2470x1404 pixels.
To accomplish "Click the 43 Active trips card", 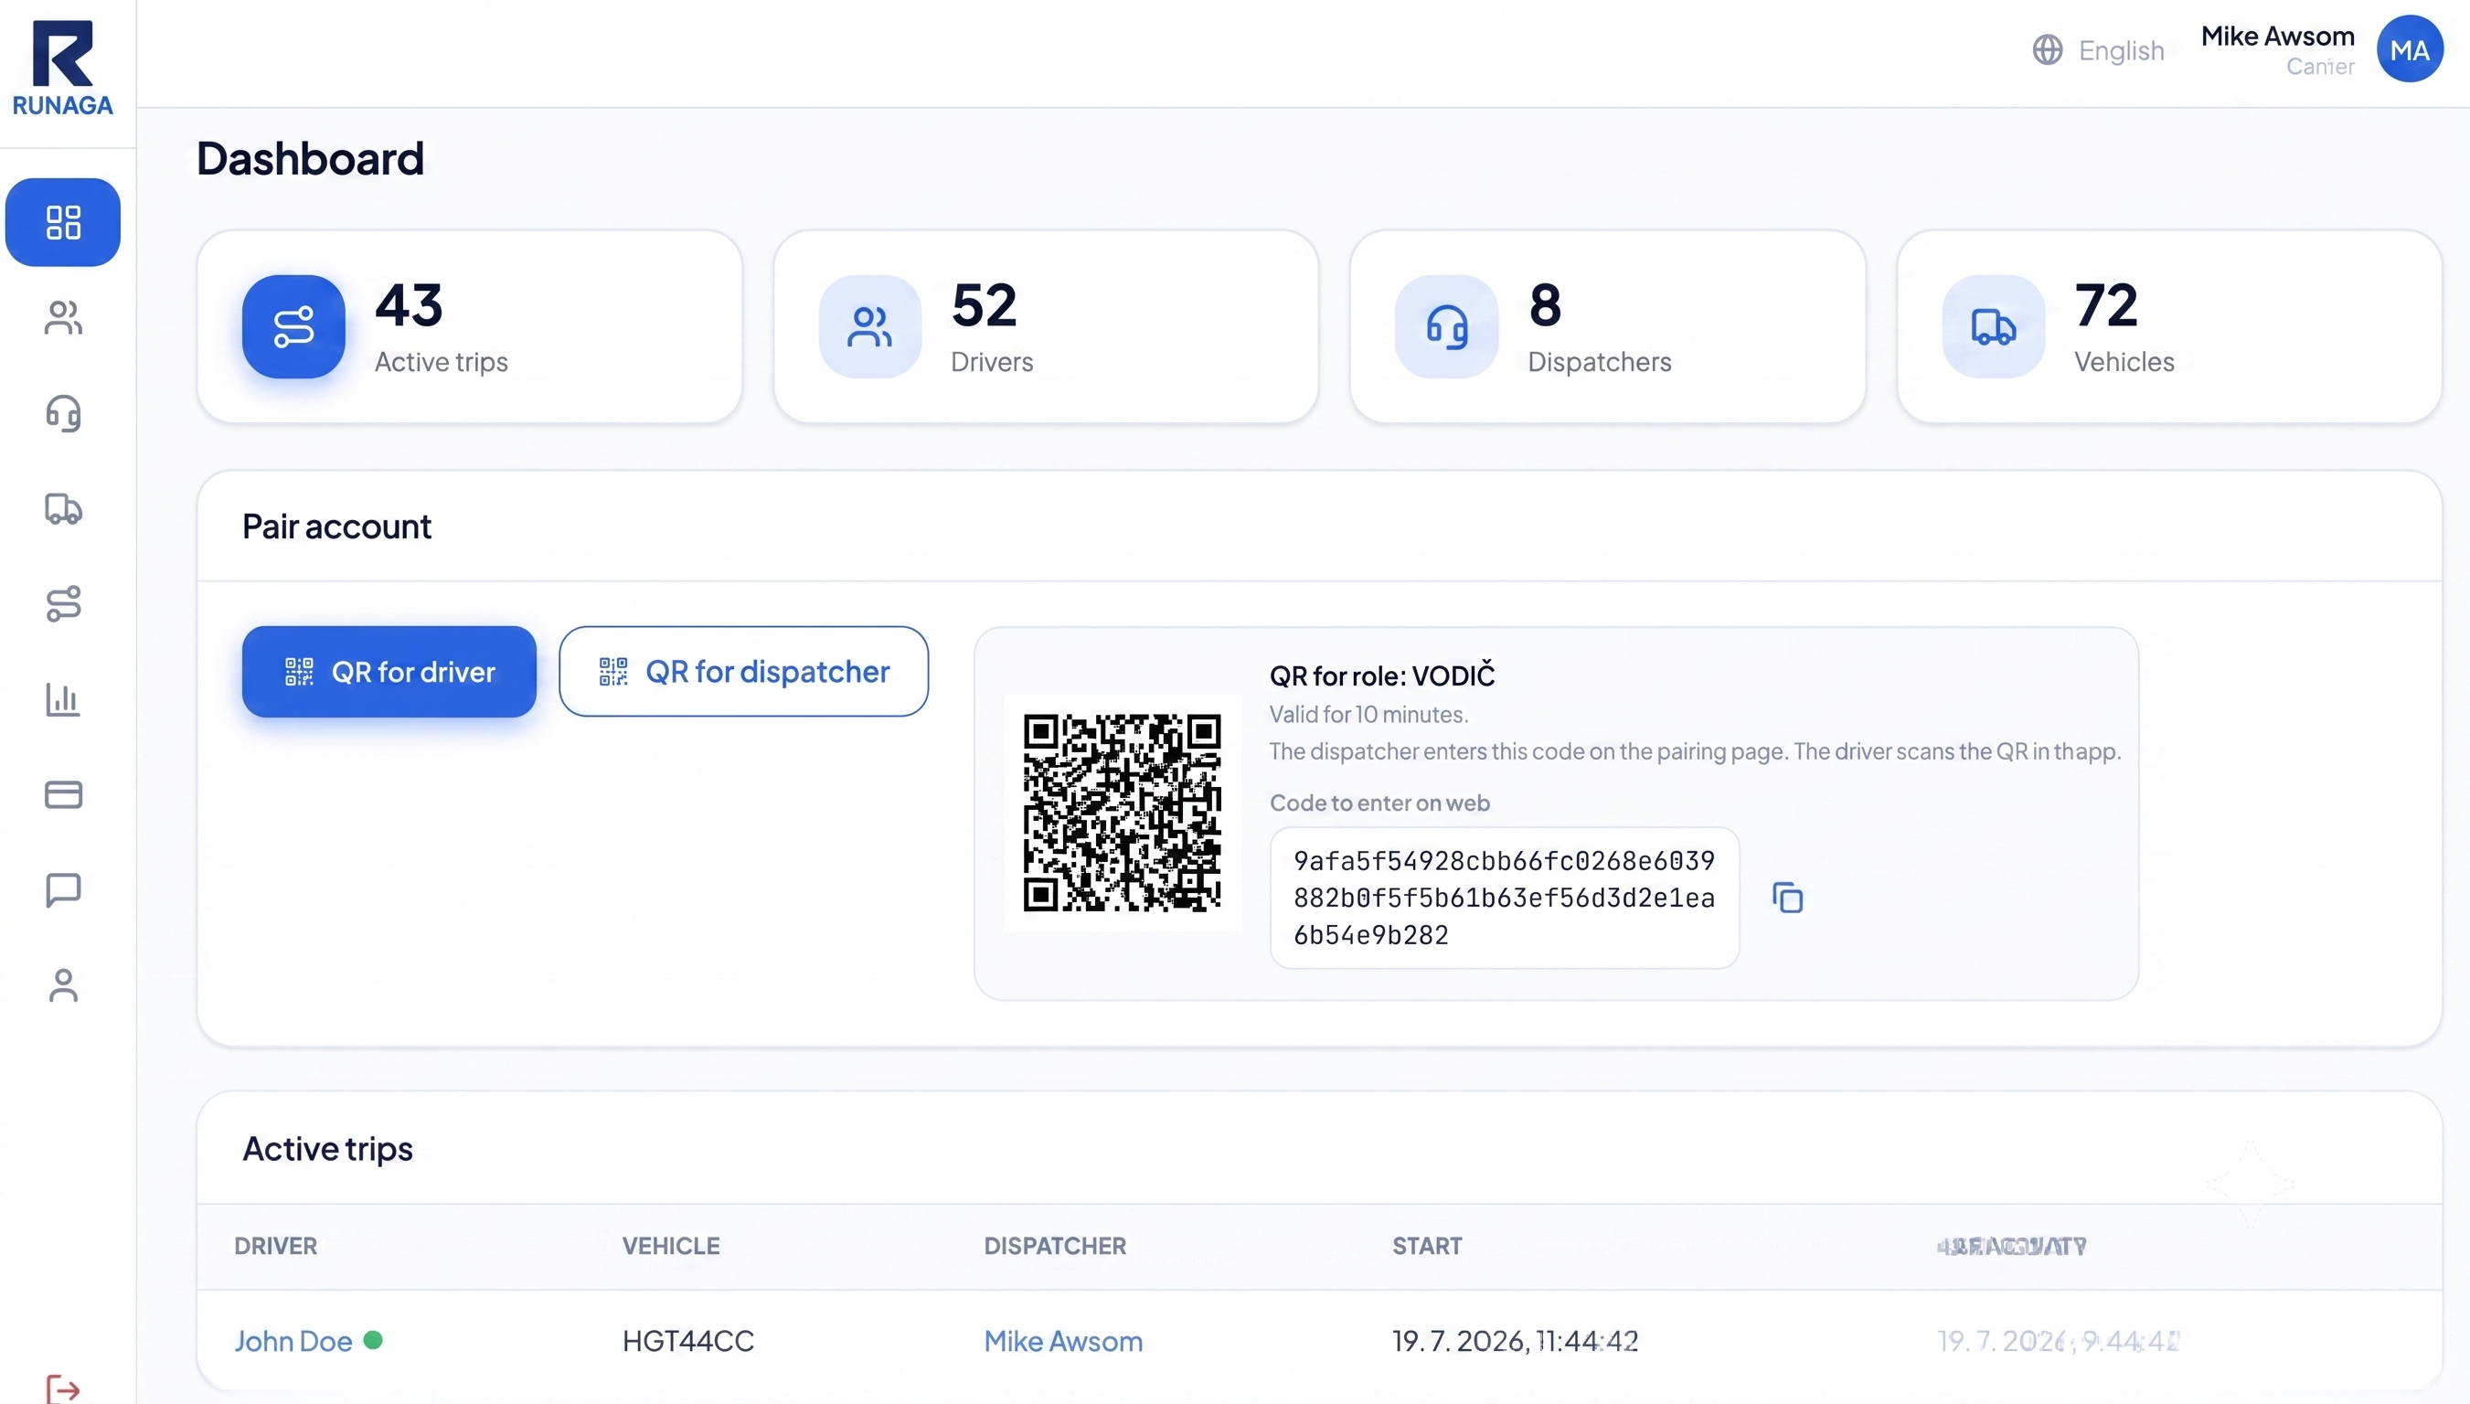I will tap(470, 326).
